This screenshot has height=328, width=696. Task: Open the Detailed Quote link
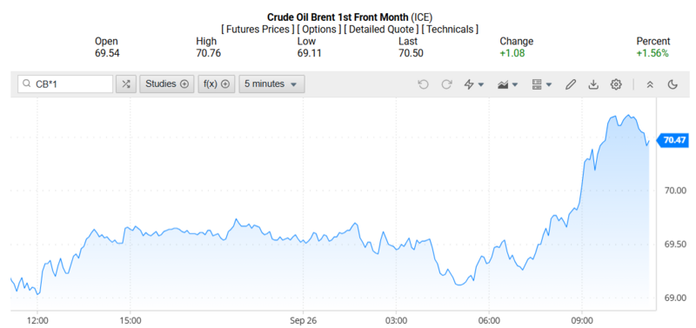click(381, 30)
